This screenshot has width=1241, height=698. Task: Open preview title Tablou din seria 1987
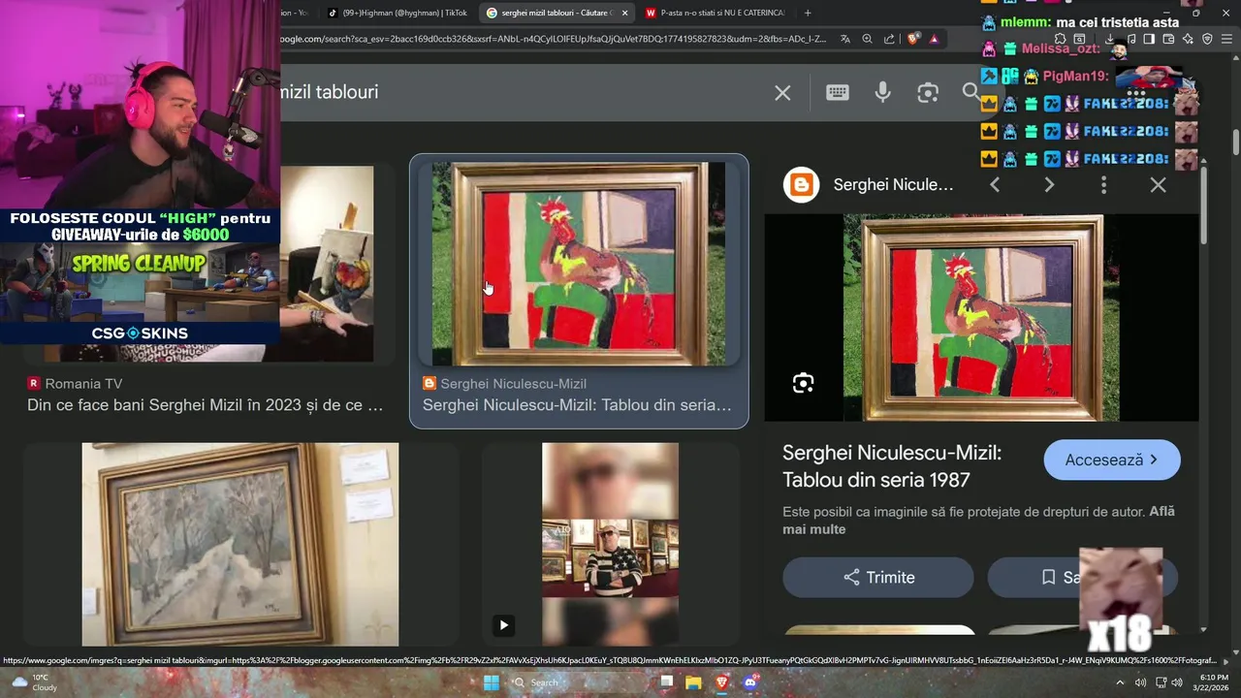point(892,466)
